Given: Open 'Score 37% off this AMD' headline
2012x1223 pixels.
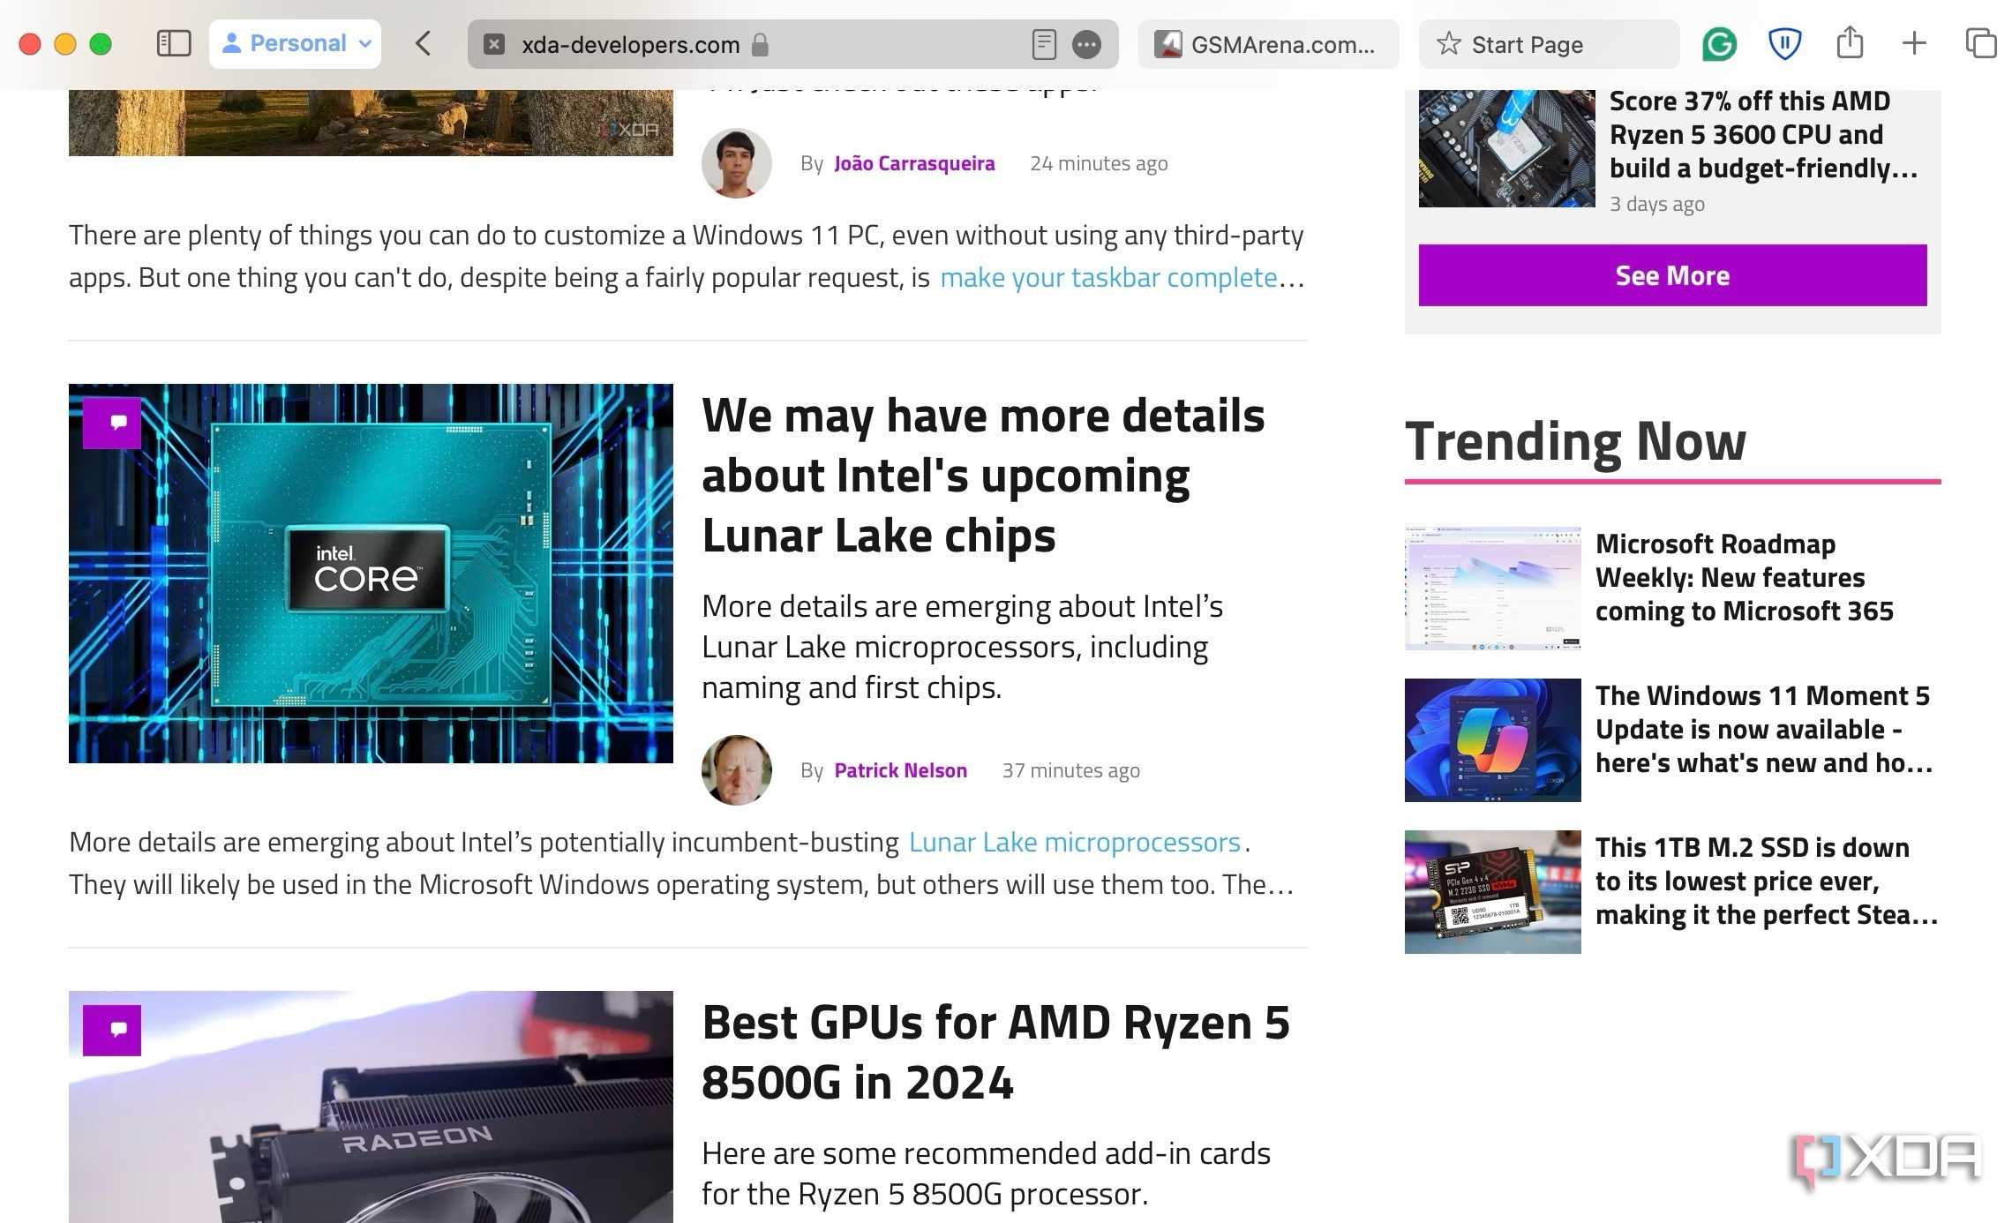Looking at the screenshot, I should (1763, 134).
